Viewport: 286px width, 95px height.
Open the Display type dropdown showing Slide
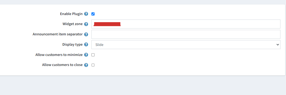186,45
